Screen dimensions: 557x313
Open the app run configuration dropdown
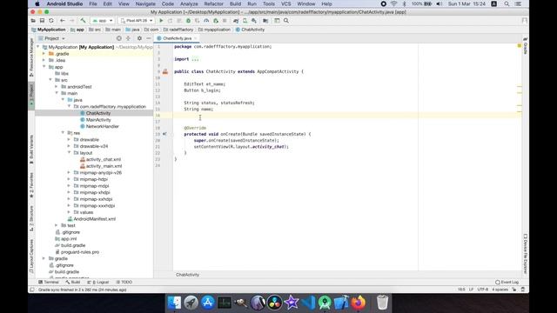pyautogui.click(x=103, y=21)
